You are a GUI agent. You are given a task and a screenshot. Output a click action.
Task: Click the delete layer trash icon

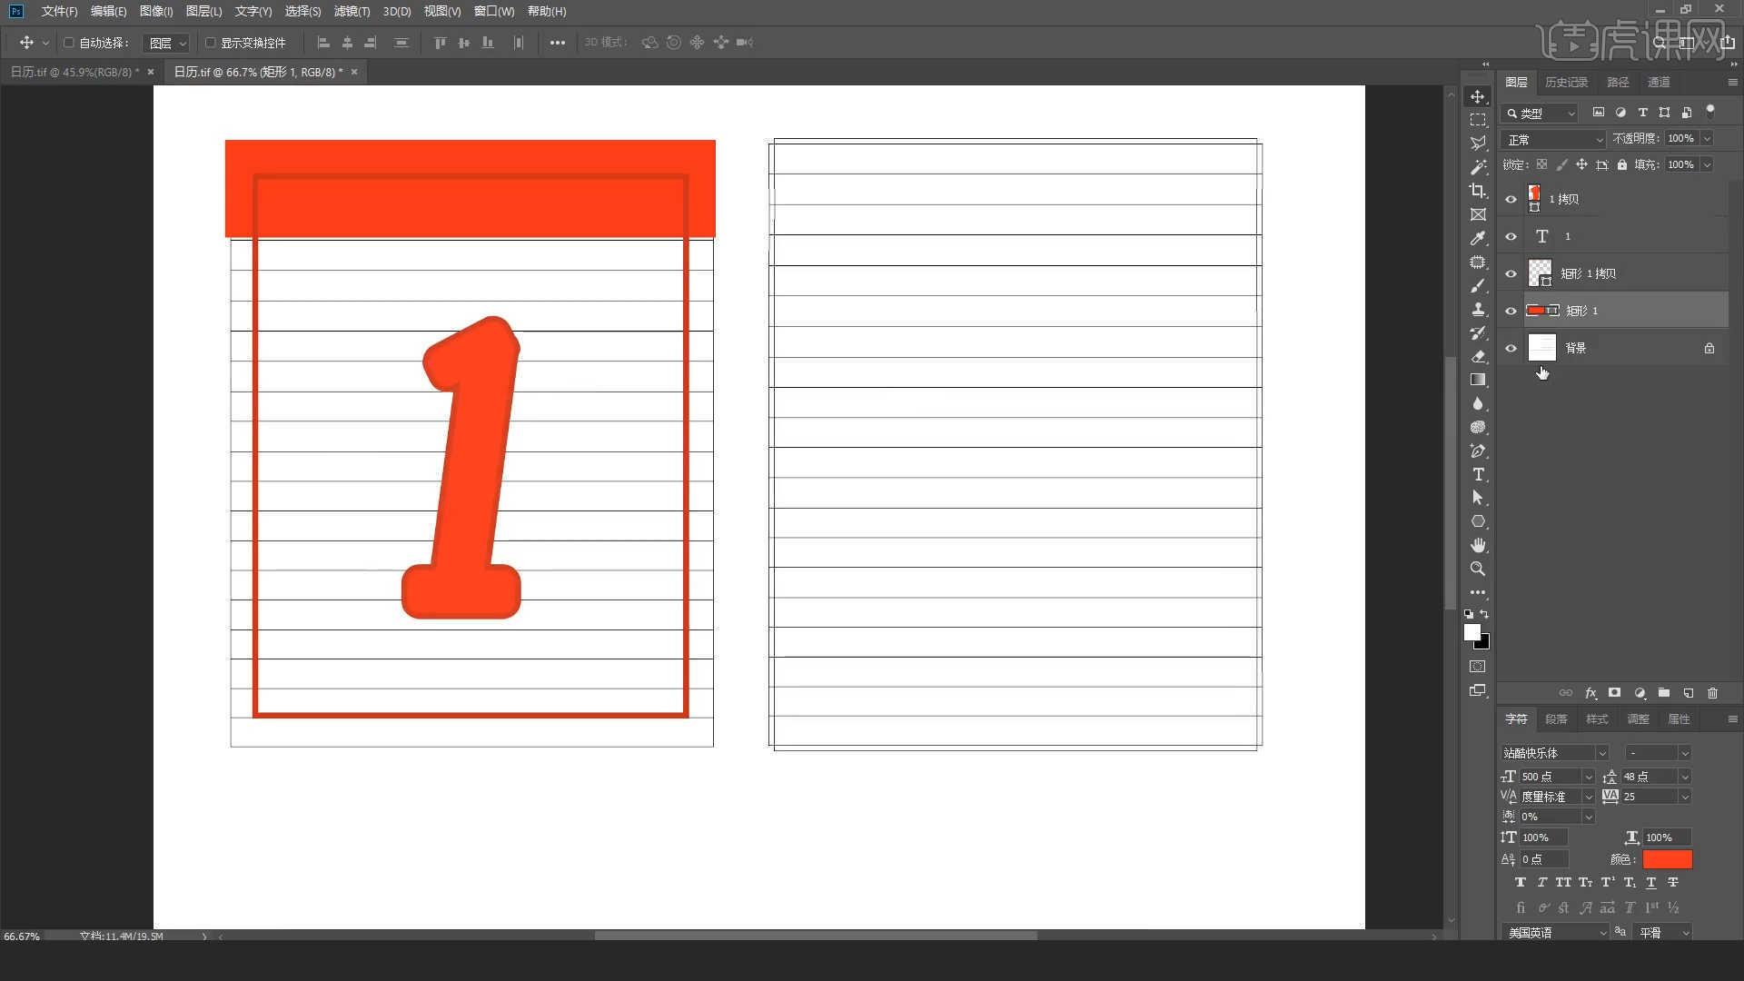(1712, 693)
